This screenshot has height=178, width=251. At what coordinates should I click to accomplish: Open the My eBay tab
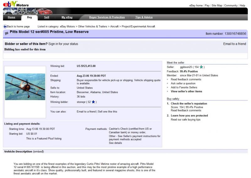click(x=67, y=18)
